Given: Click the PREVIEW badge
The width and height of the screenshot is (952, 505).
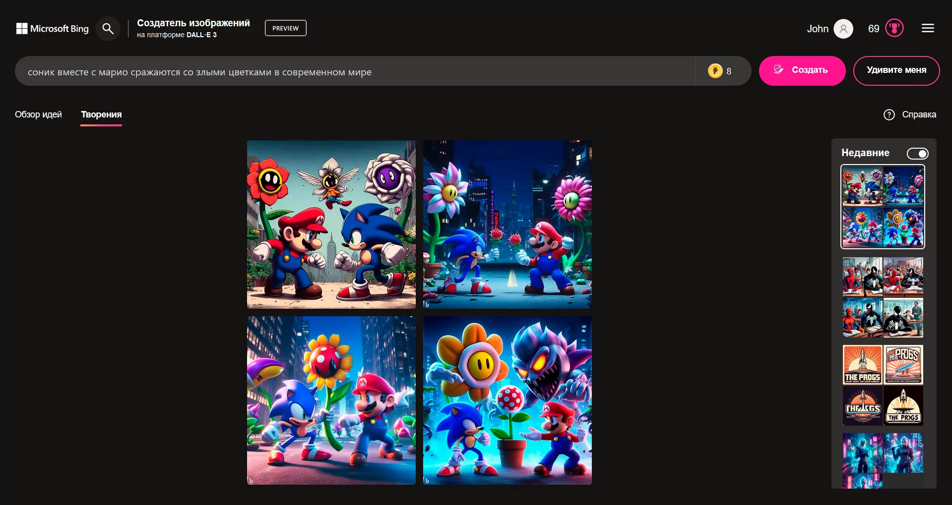Looking at the screenshot, I should 285,28.
